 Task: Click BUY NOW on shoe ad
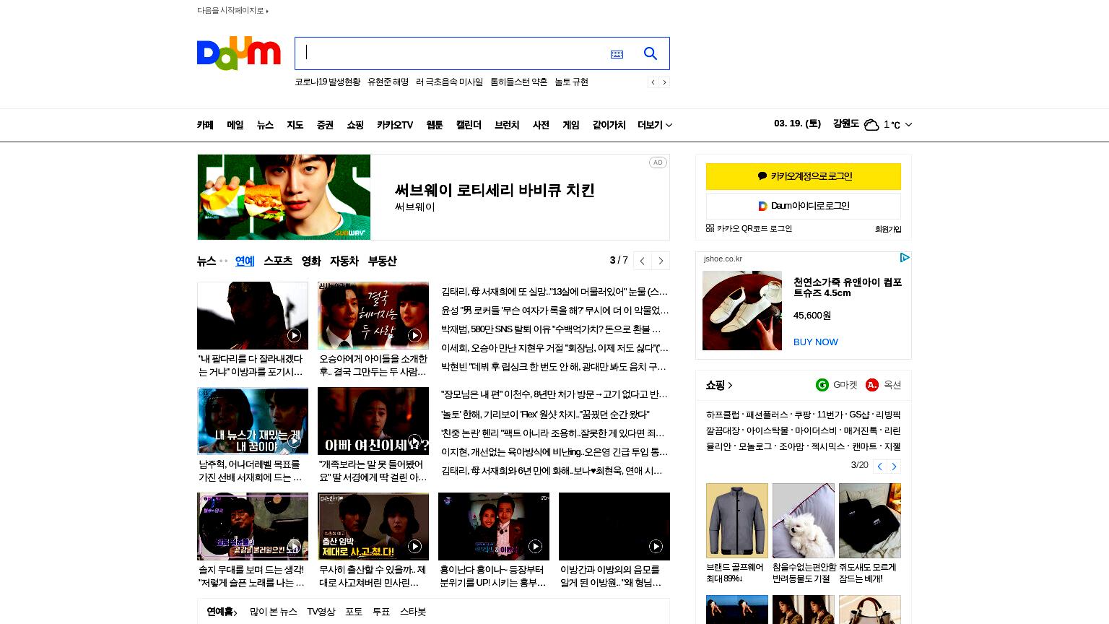pyautogui.click(x=816, y=342)
